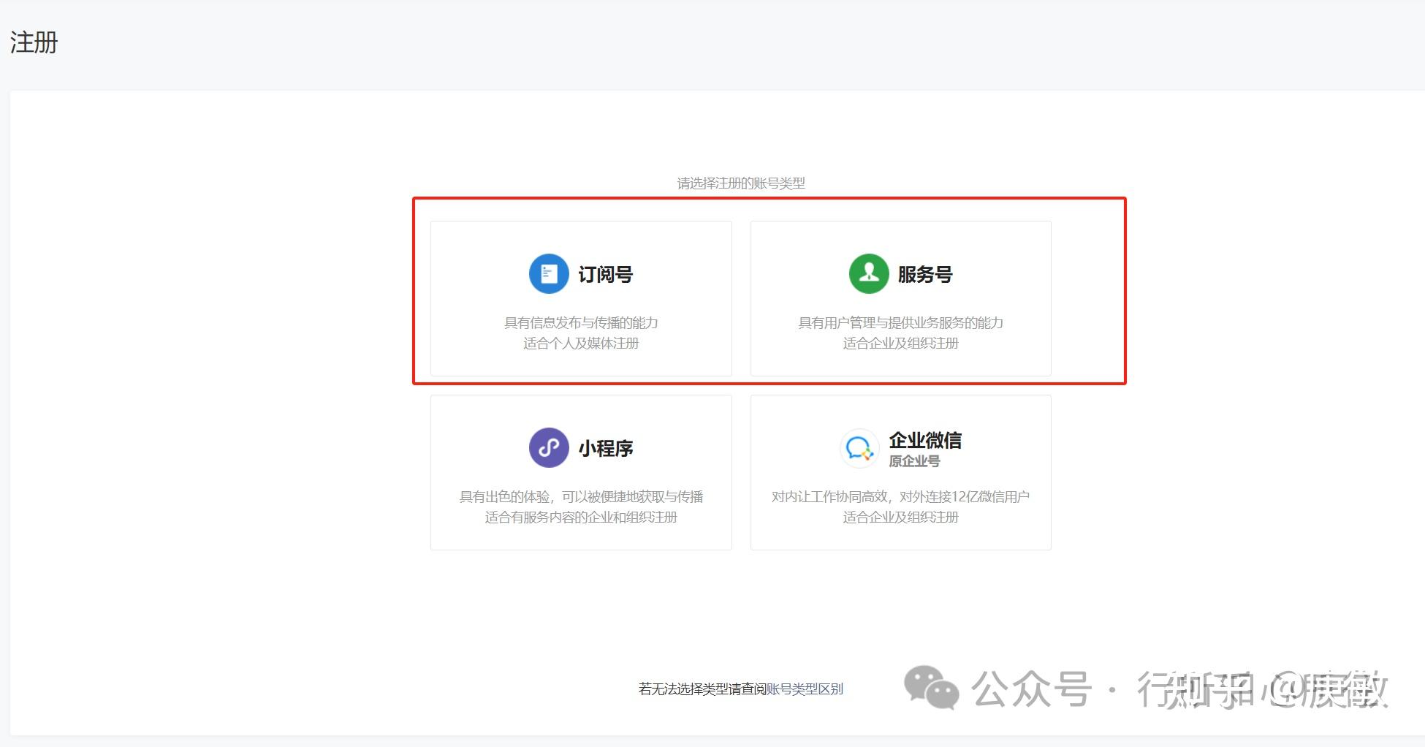Click the purple 小程序 icon
Screen dimensions: 1425x747
click(549, 447)
